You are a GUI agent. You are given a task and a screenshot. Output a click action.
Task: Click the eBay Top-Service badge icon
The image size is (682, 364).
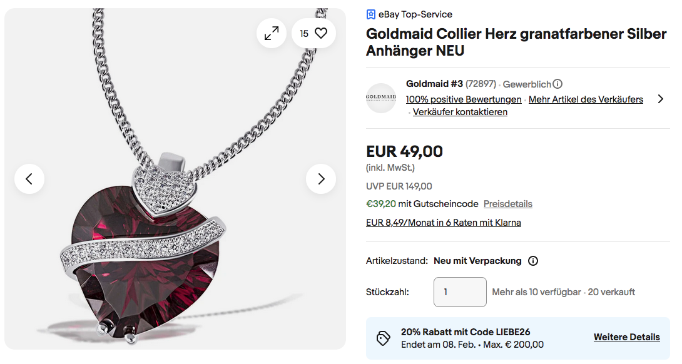pos(371,14)
